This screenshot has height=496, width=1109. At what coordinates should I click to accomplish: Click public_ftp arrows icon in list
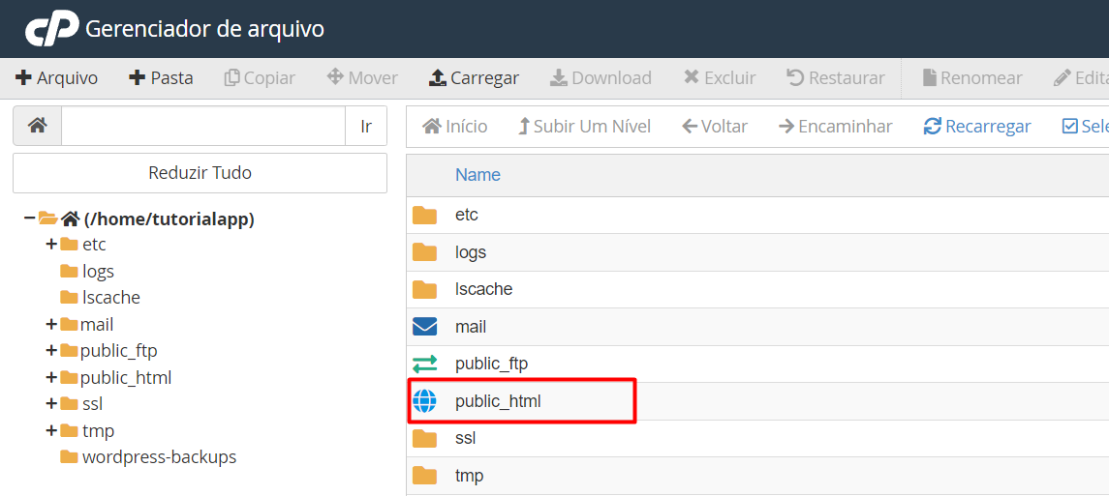click(424, 365)
